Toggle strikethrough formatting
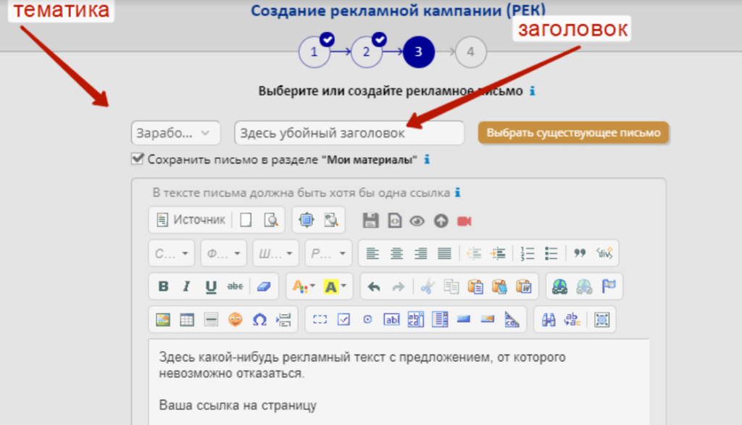The width and height of the screenshot is (742, 425). [x=235, y=286]
